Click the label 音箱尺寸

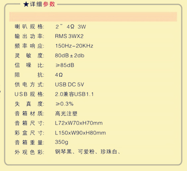click(x=29, y=123)
